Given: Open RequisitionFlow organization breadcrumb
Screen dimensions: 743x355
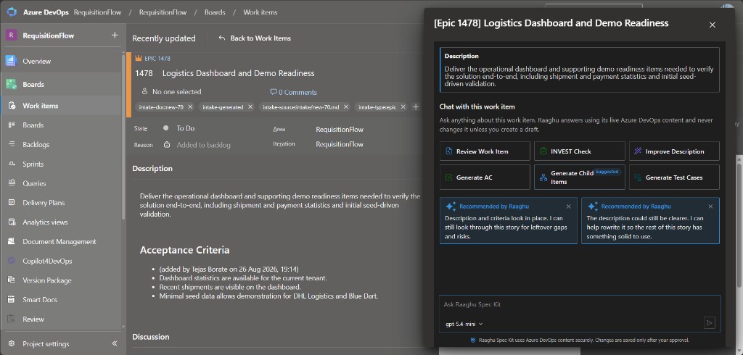Looking at the screenshot, I should coord(98,12).
